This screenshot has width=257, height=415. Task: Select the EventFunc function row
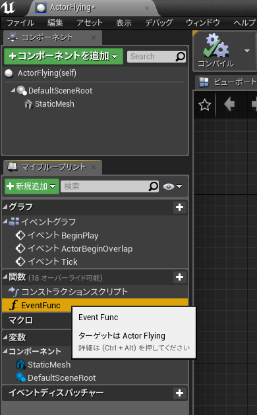click(x=95, y=305)
